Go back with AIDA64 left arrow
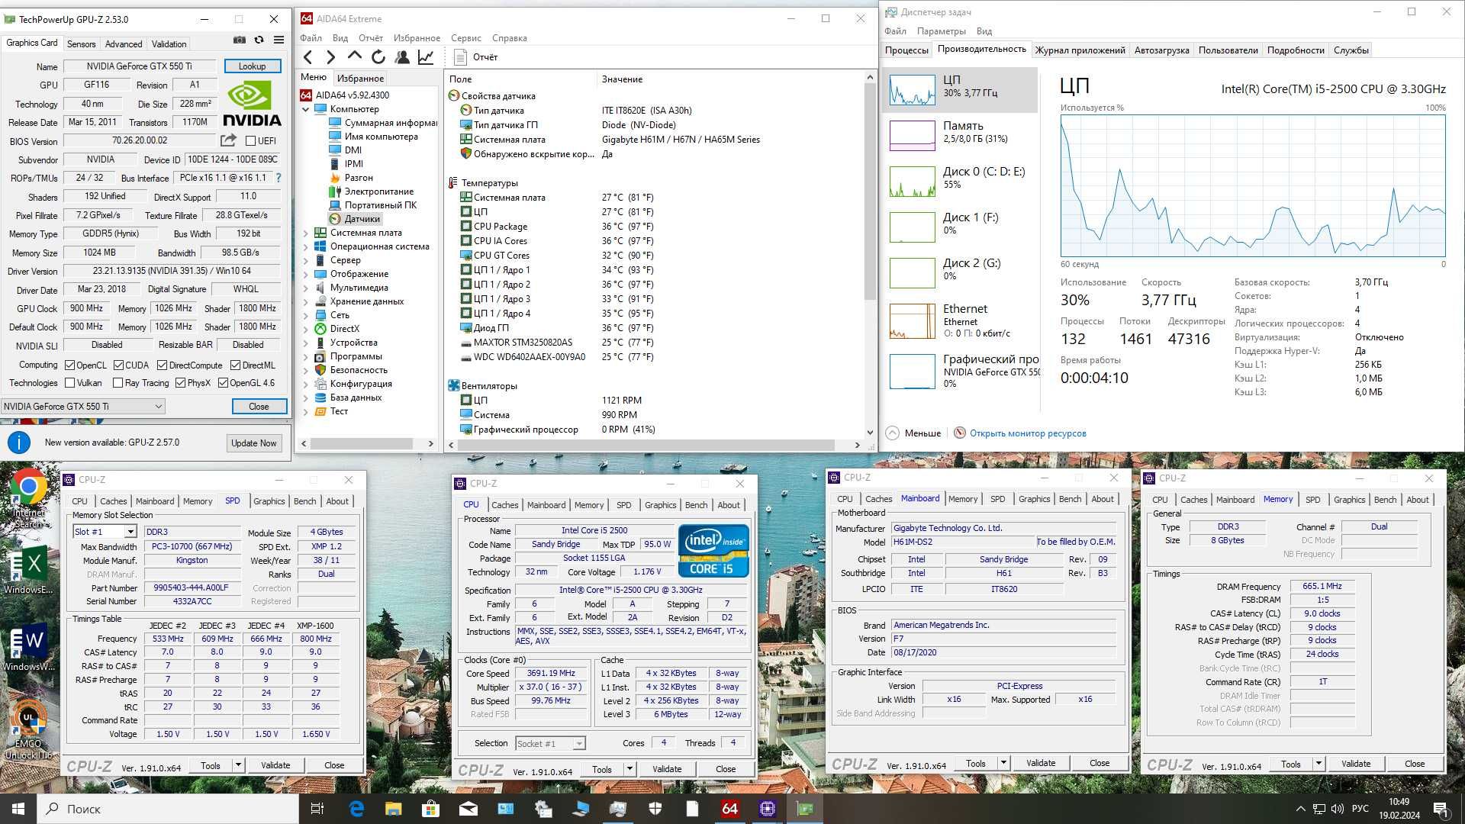The width and height of the screenshot is (1465, 824). coord(307,57)
